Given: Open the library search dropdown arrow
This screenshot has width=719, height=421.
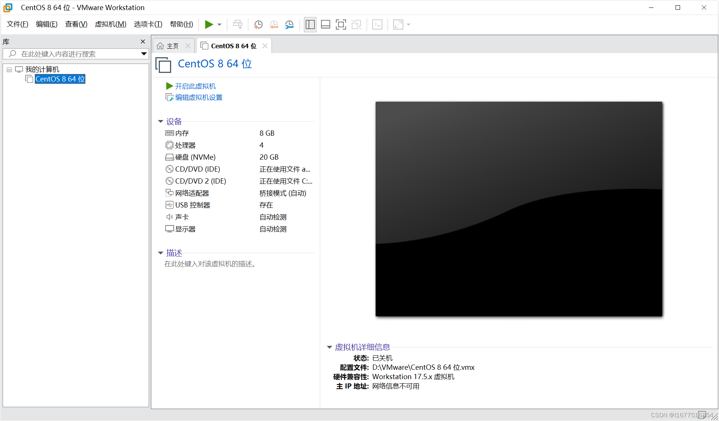Looking at the screenshot, I should [144, 54].
